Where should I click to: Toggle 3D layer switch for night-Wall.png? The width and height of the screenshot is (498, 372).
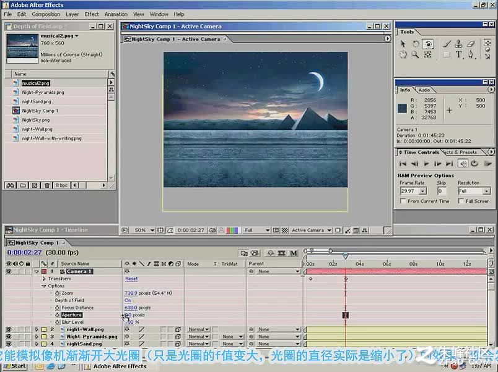(178, 329)
